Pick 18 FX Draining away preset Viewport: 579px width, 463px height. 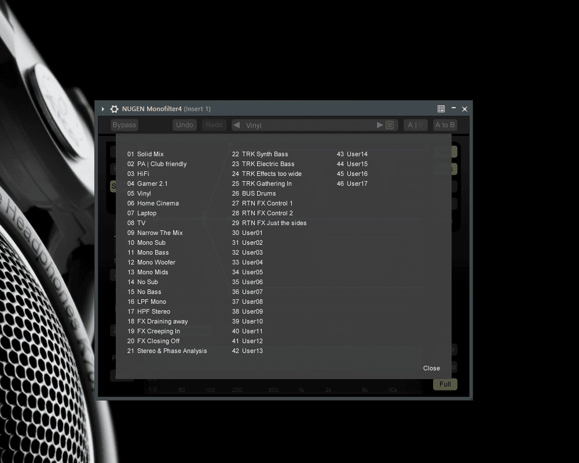click(x=157, y=321)
